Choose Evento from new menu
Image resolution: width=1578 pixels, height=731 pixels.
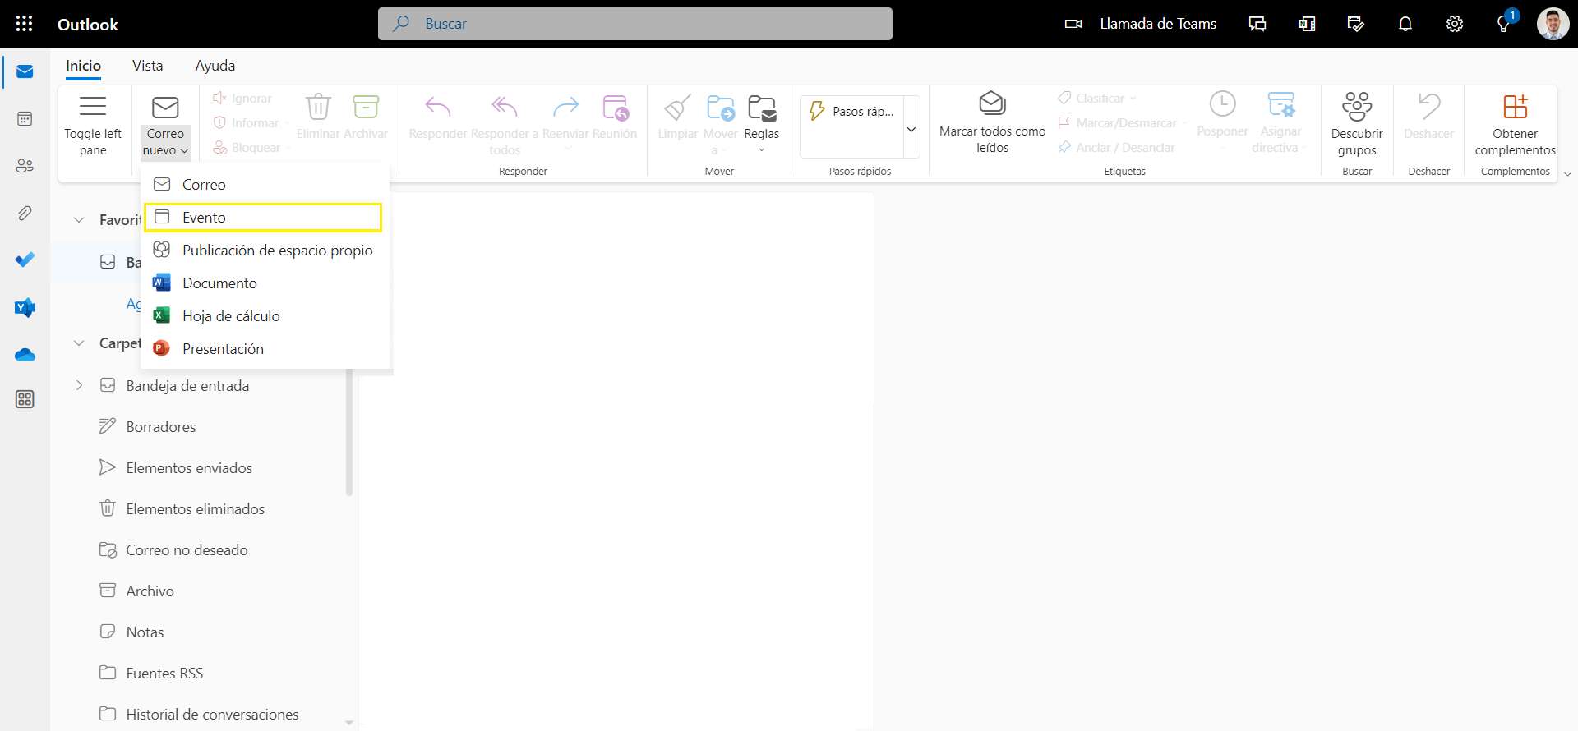pyautogui.click(x=263, y=218)
